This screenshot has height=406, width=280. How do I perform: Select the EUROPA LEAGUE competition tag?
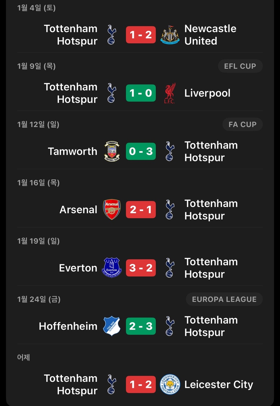click(x=224, y=299)
